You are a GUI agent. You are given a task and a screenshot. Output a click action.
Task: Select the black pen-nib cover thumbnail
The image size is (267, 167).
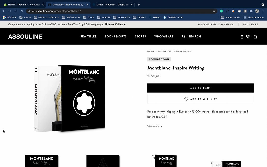pos(103,161)
